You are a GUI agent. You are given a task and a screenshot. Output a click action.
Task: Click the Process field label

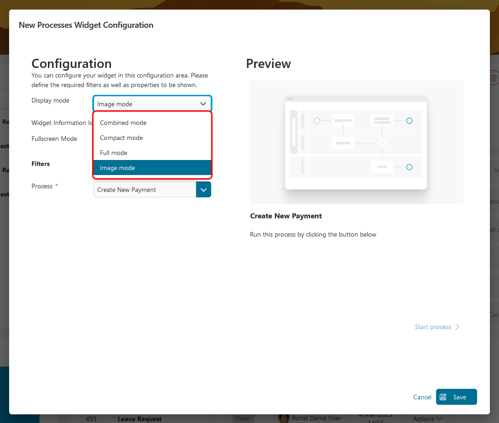[x=42, y=186]
